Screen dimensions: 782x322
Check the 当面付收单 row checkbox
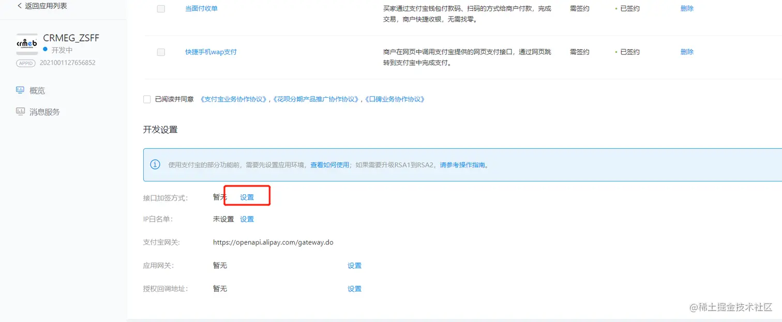tap(161, 9)
